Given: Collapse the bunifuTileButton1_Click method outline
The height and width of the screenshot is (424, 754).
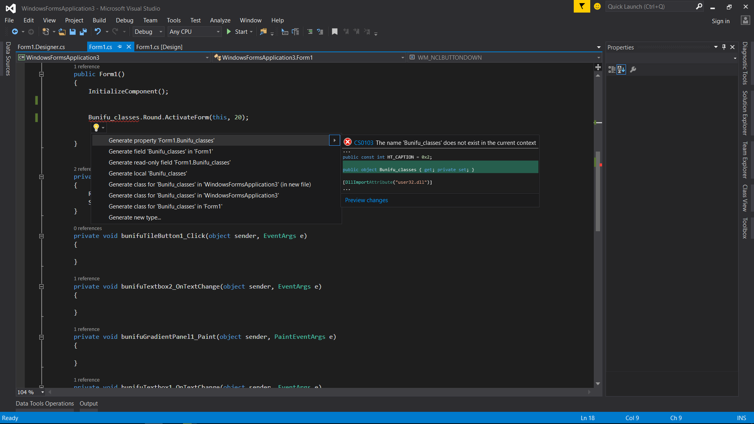Looking at the screenshot, I should coord(41,236).
